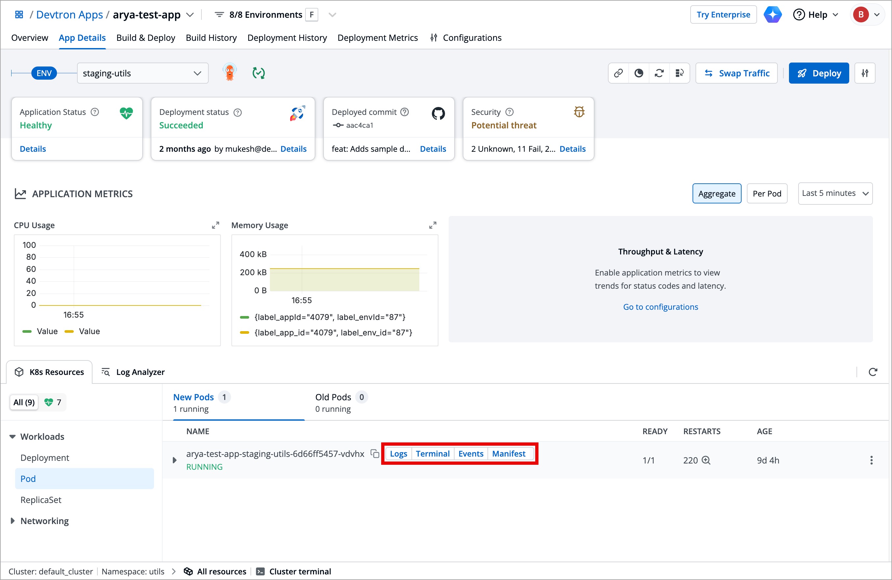The height and width of the screenshot is (580, 892).
Task: Select ReplicaSet in the Workloads tree
Action: (41, 500)
